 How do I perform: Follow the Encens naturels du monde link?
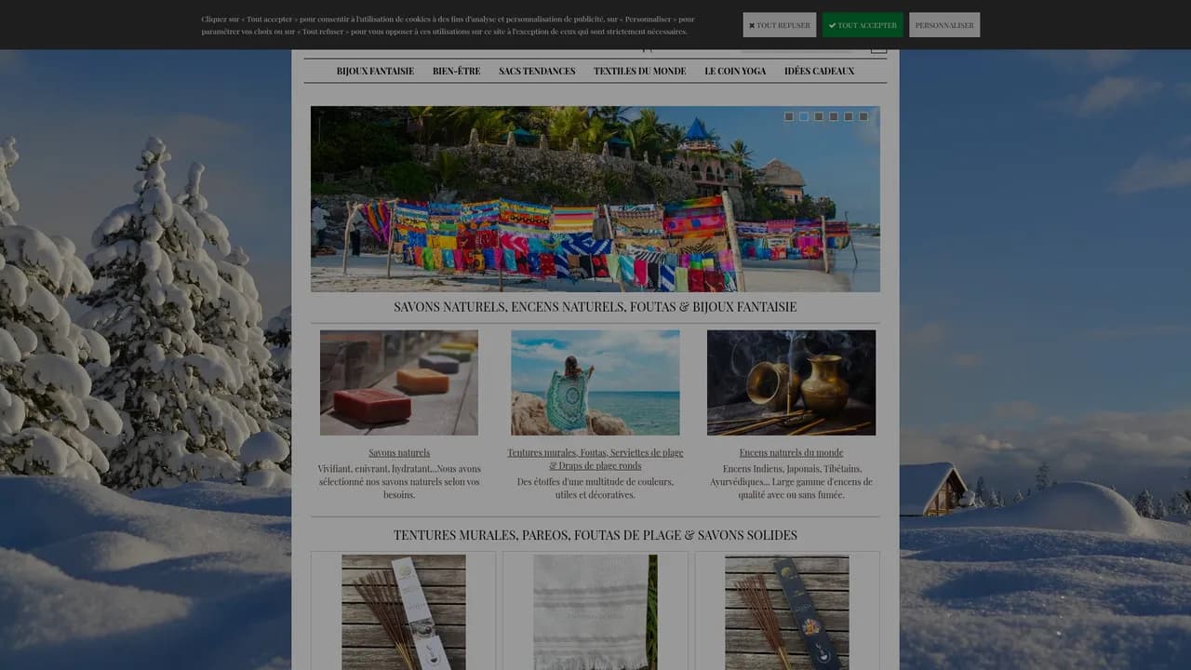(791, 453)
